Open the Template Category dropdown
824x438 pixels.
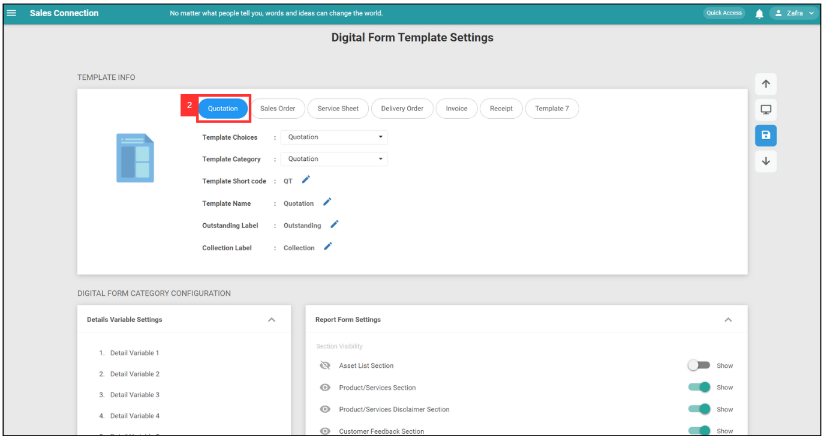pyautogui.click(x=334, y=159)
